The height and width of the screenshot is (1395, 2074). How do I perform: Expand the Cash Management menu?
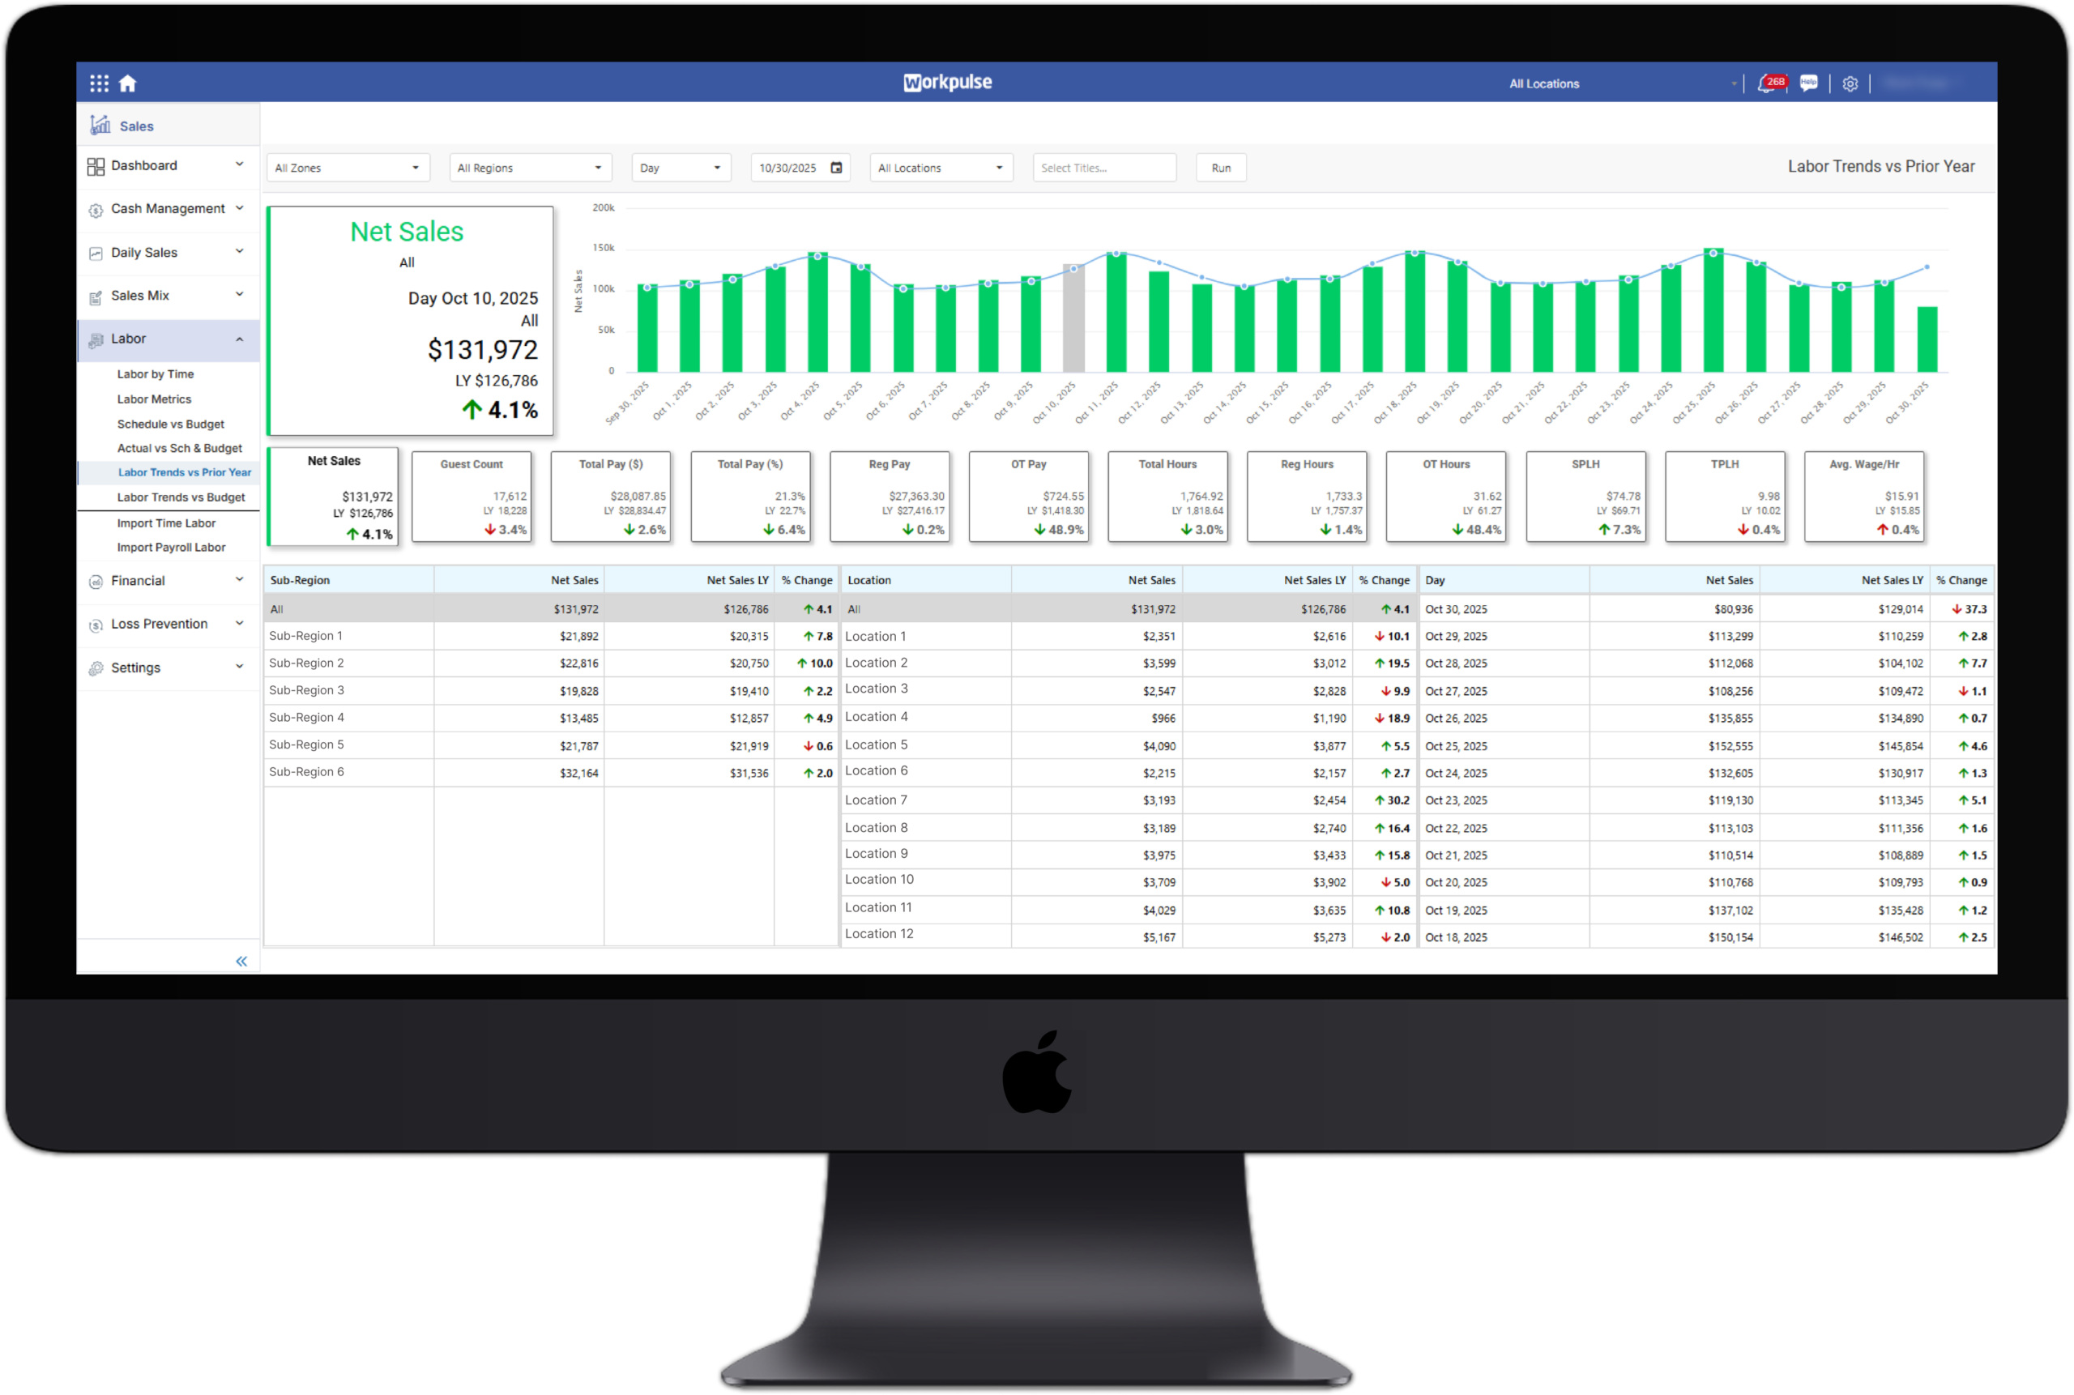pyautogui.click(x=167, y=209)
